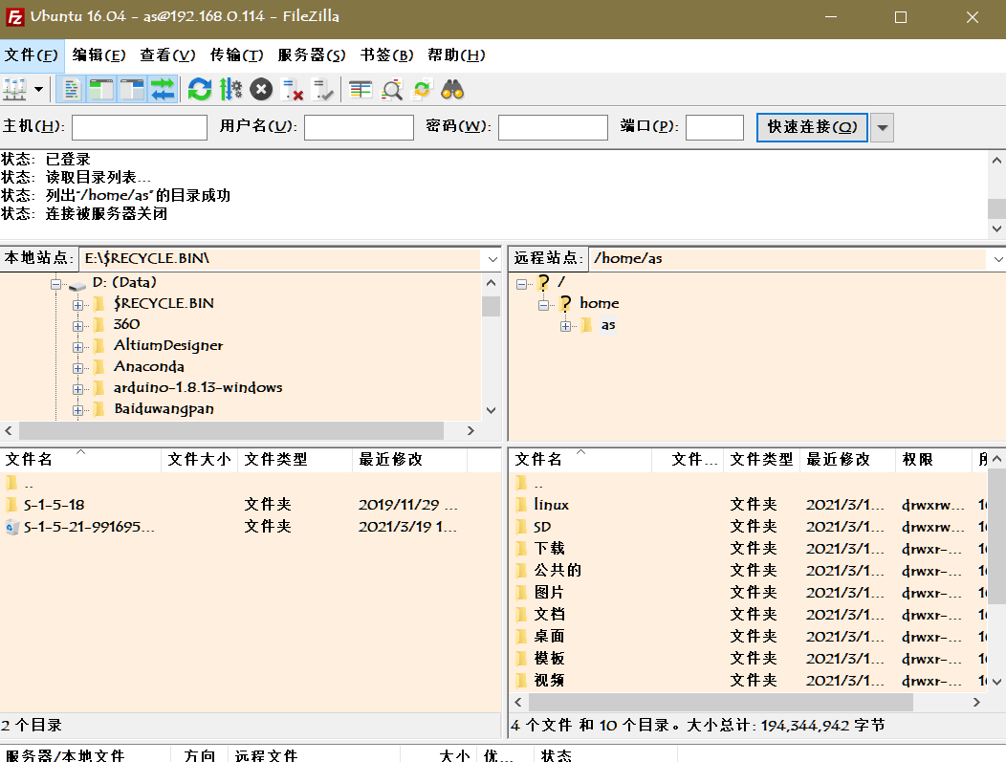Open the Site Manager dropdown arrow
The width and height of the screenshot is (1006, 762).
click(38, 88)
